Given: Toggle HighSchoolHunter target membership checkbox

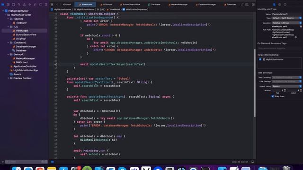Looking at the screenshot, I should 260,59.
